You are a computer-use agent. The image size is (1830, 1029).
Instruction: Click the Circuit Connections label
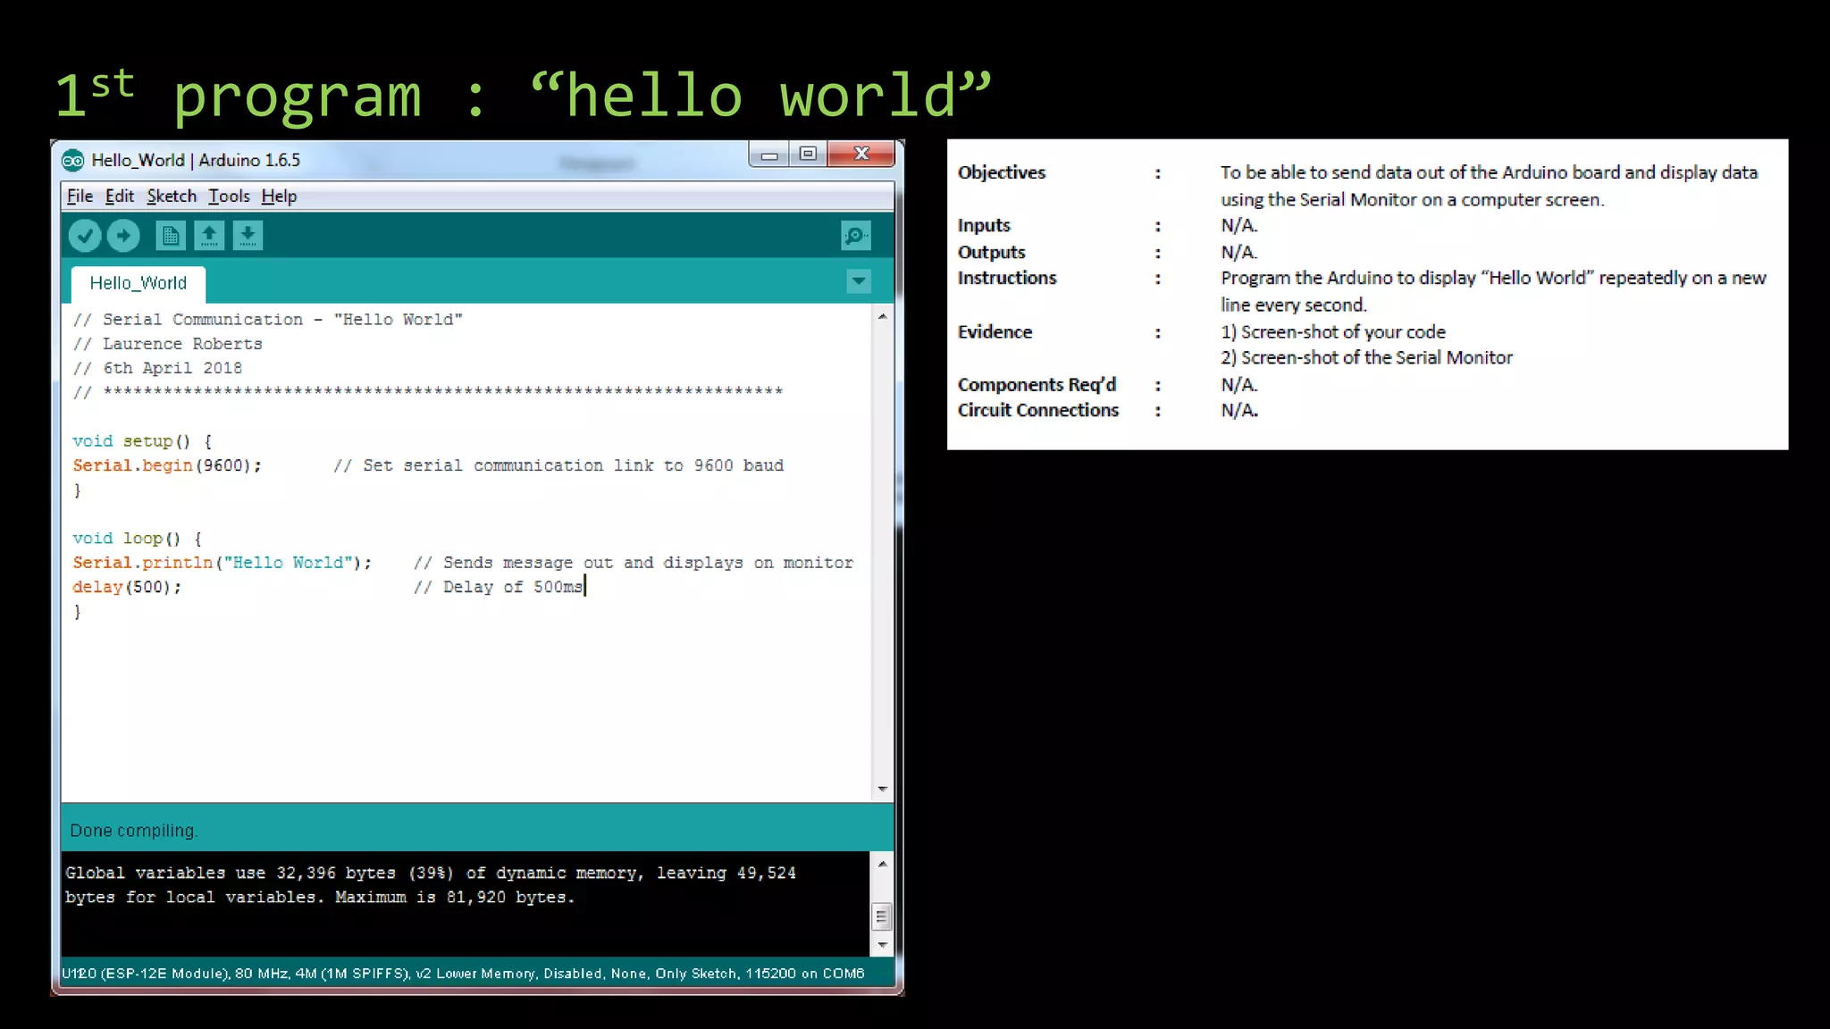(x=1038, y=410)
